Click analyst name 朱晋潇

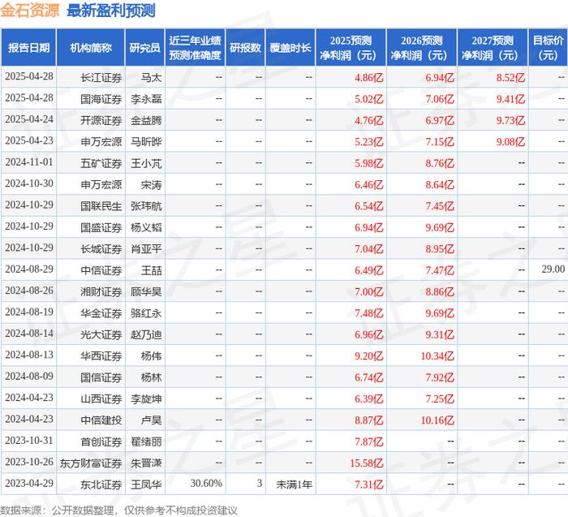(146, 463)
